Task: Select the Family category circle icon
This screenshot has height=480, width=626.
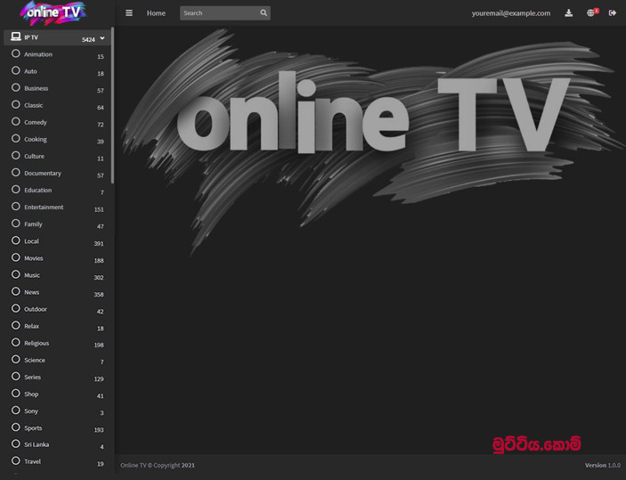Action: (x=15, y=224)
